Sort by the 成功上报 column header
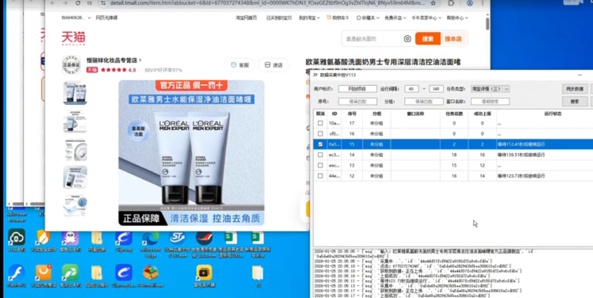The image size is (593, 298). click(482, 114)
